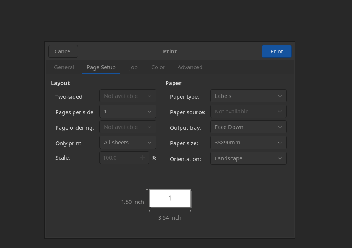This screenshot has width=352, height=248.
Task: Open the Color tab
Action: coord(158,67)
